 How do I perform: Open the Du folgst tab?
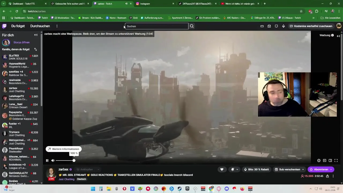18,26
